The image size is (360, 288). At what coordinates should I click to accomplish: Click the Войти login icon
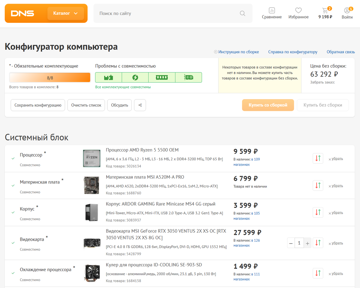(347, 13)
